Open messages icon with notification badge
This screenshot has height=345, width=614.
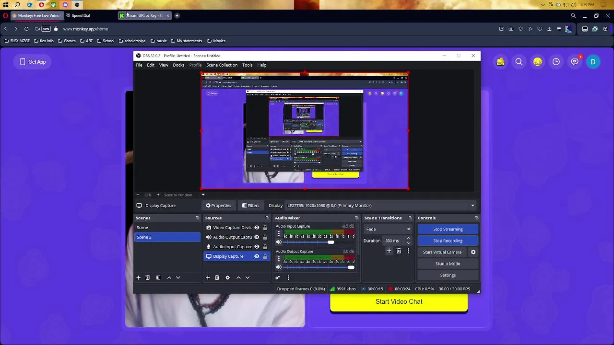click(x=575, y=62)
